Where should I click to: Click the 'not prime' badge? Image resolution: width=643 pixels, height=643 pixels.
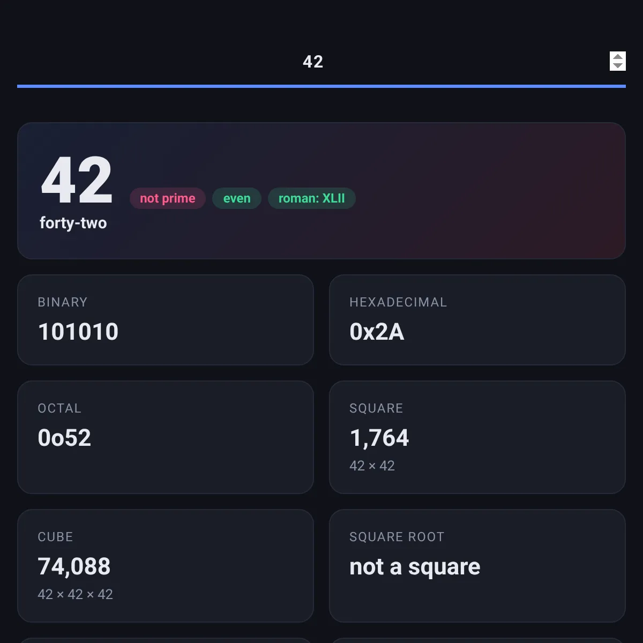point(168,198)
